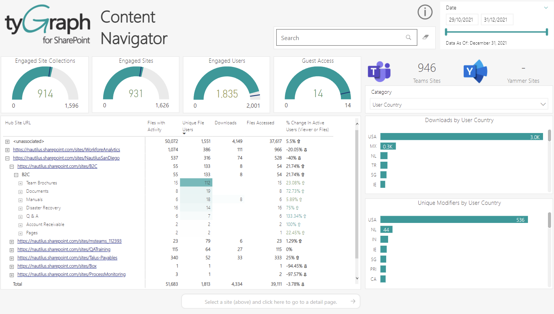Expand the msteams_112393 site node
Viewport: 554px width, 314px height.
pos(11,241)
